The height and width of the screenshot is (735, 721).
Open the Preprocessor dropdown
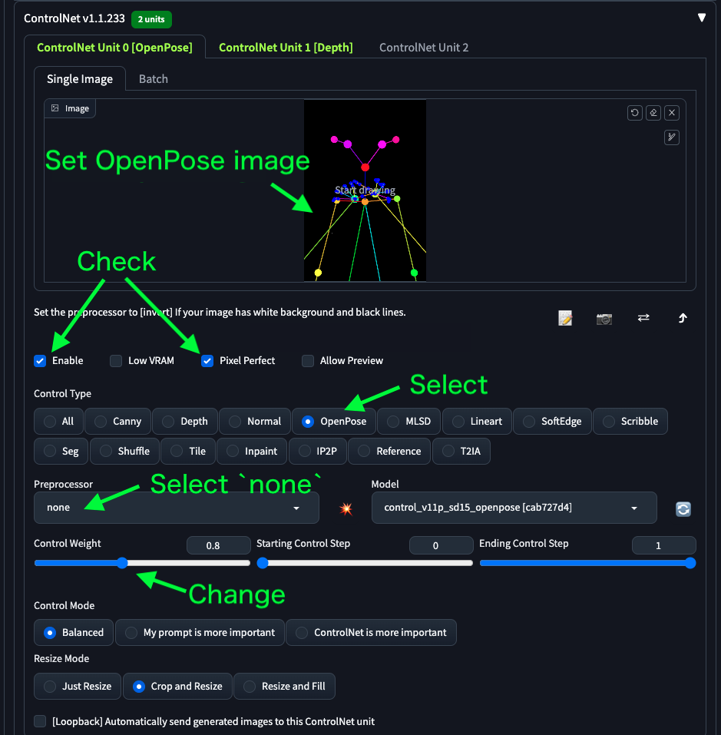tap(176, 508)
